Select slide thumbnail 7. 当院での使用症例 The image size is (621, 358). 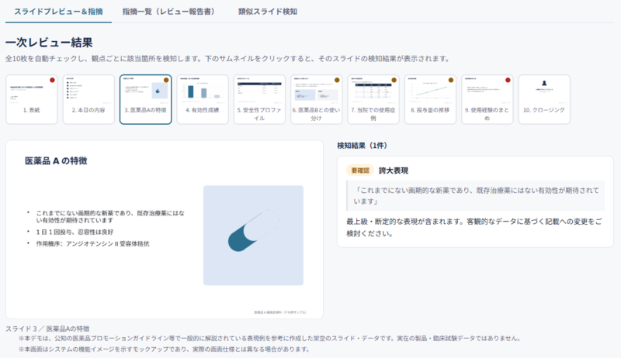coord(373,100)
